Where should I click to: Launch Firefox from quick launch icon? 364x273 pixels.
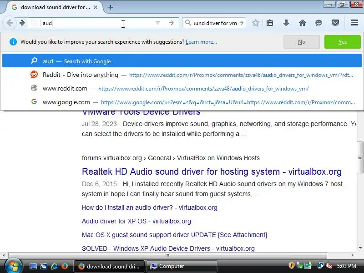point(64,266)
